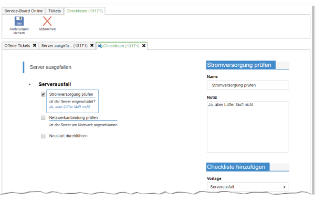This screenshot has height=211, width=324.
Task: Open the Offene Tickets tab
Action: 17,46
